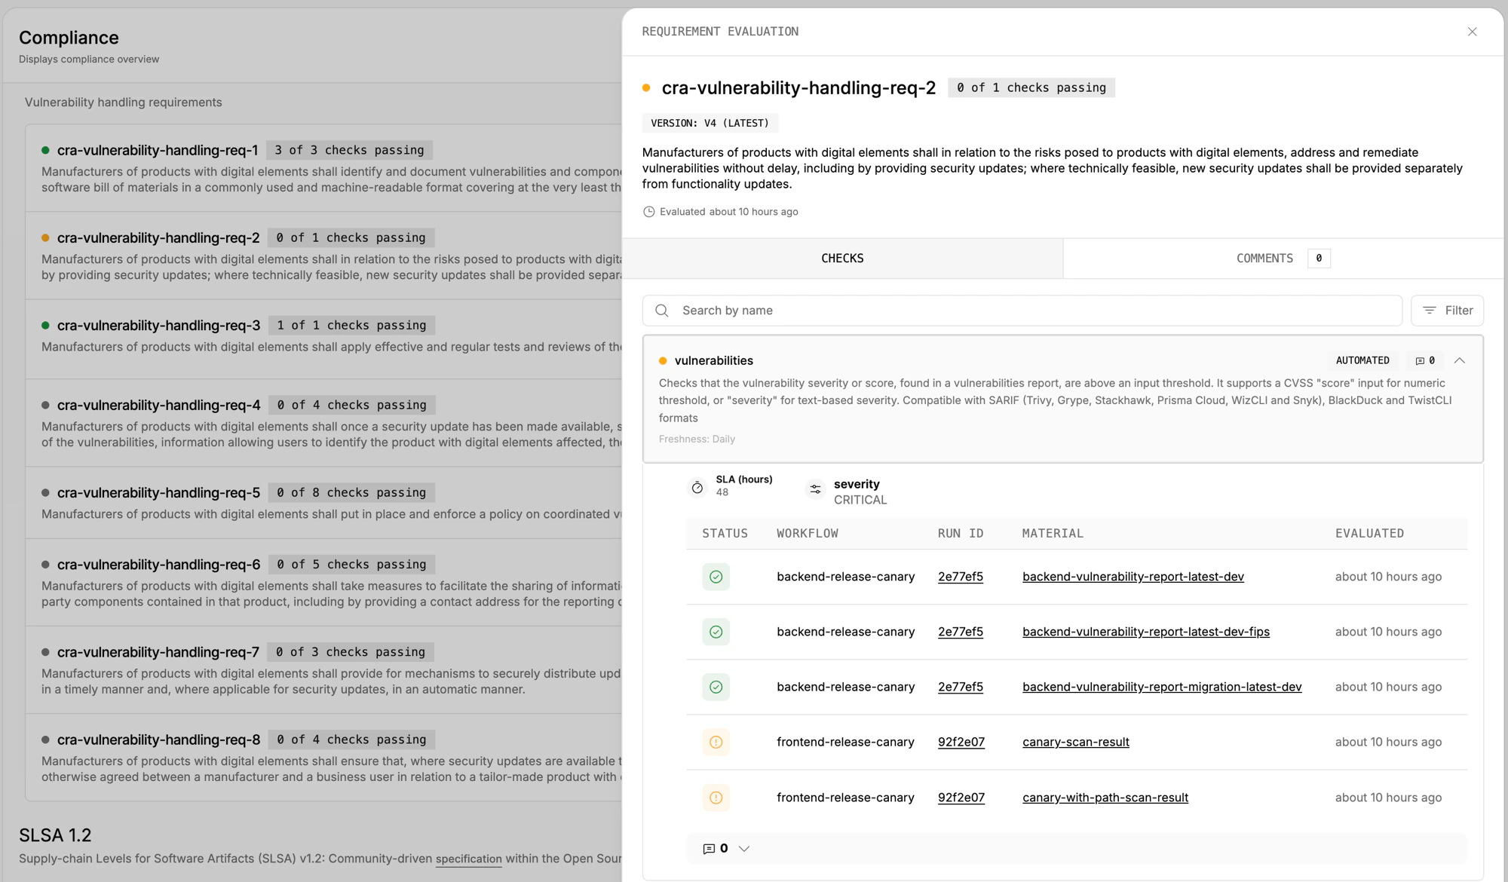Open backend-vulnerability-report-latest-dev material
The width and height of the screenshot is (1508, 882).
pos(1133,577)
